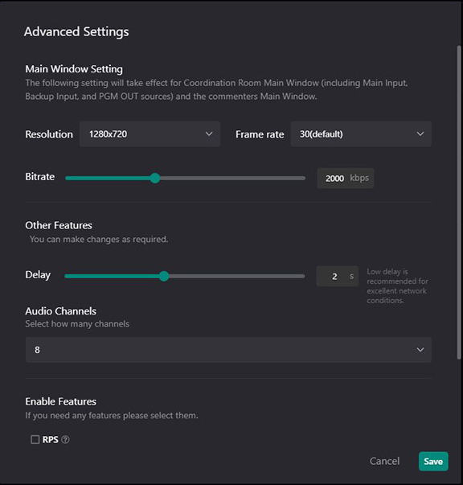Expand the Audio Channels dropdown set to 8
Image resolution: width=463 pixels, height=485 pixels.
click(x=228, y=350)
